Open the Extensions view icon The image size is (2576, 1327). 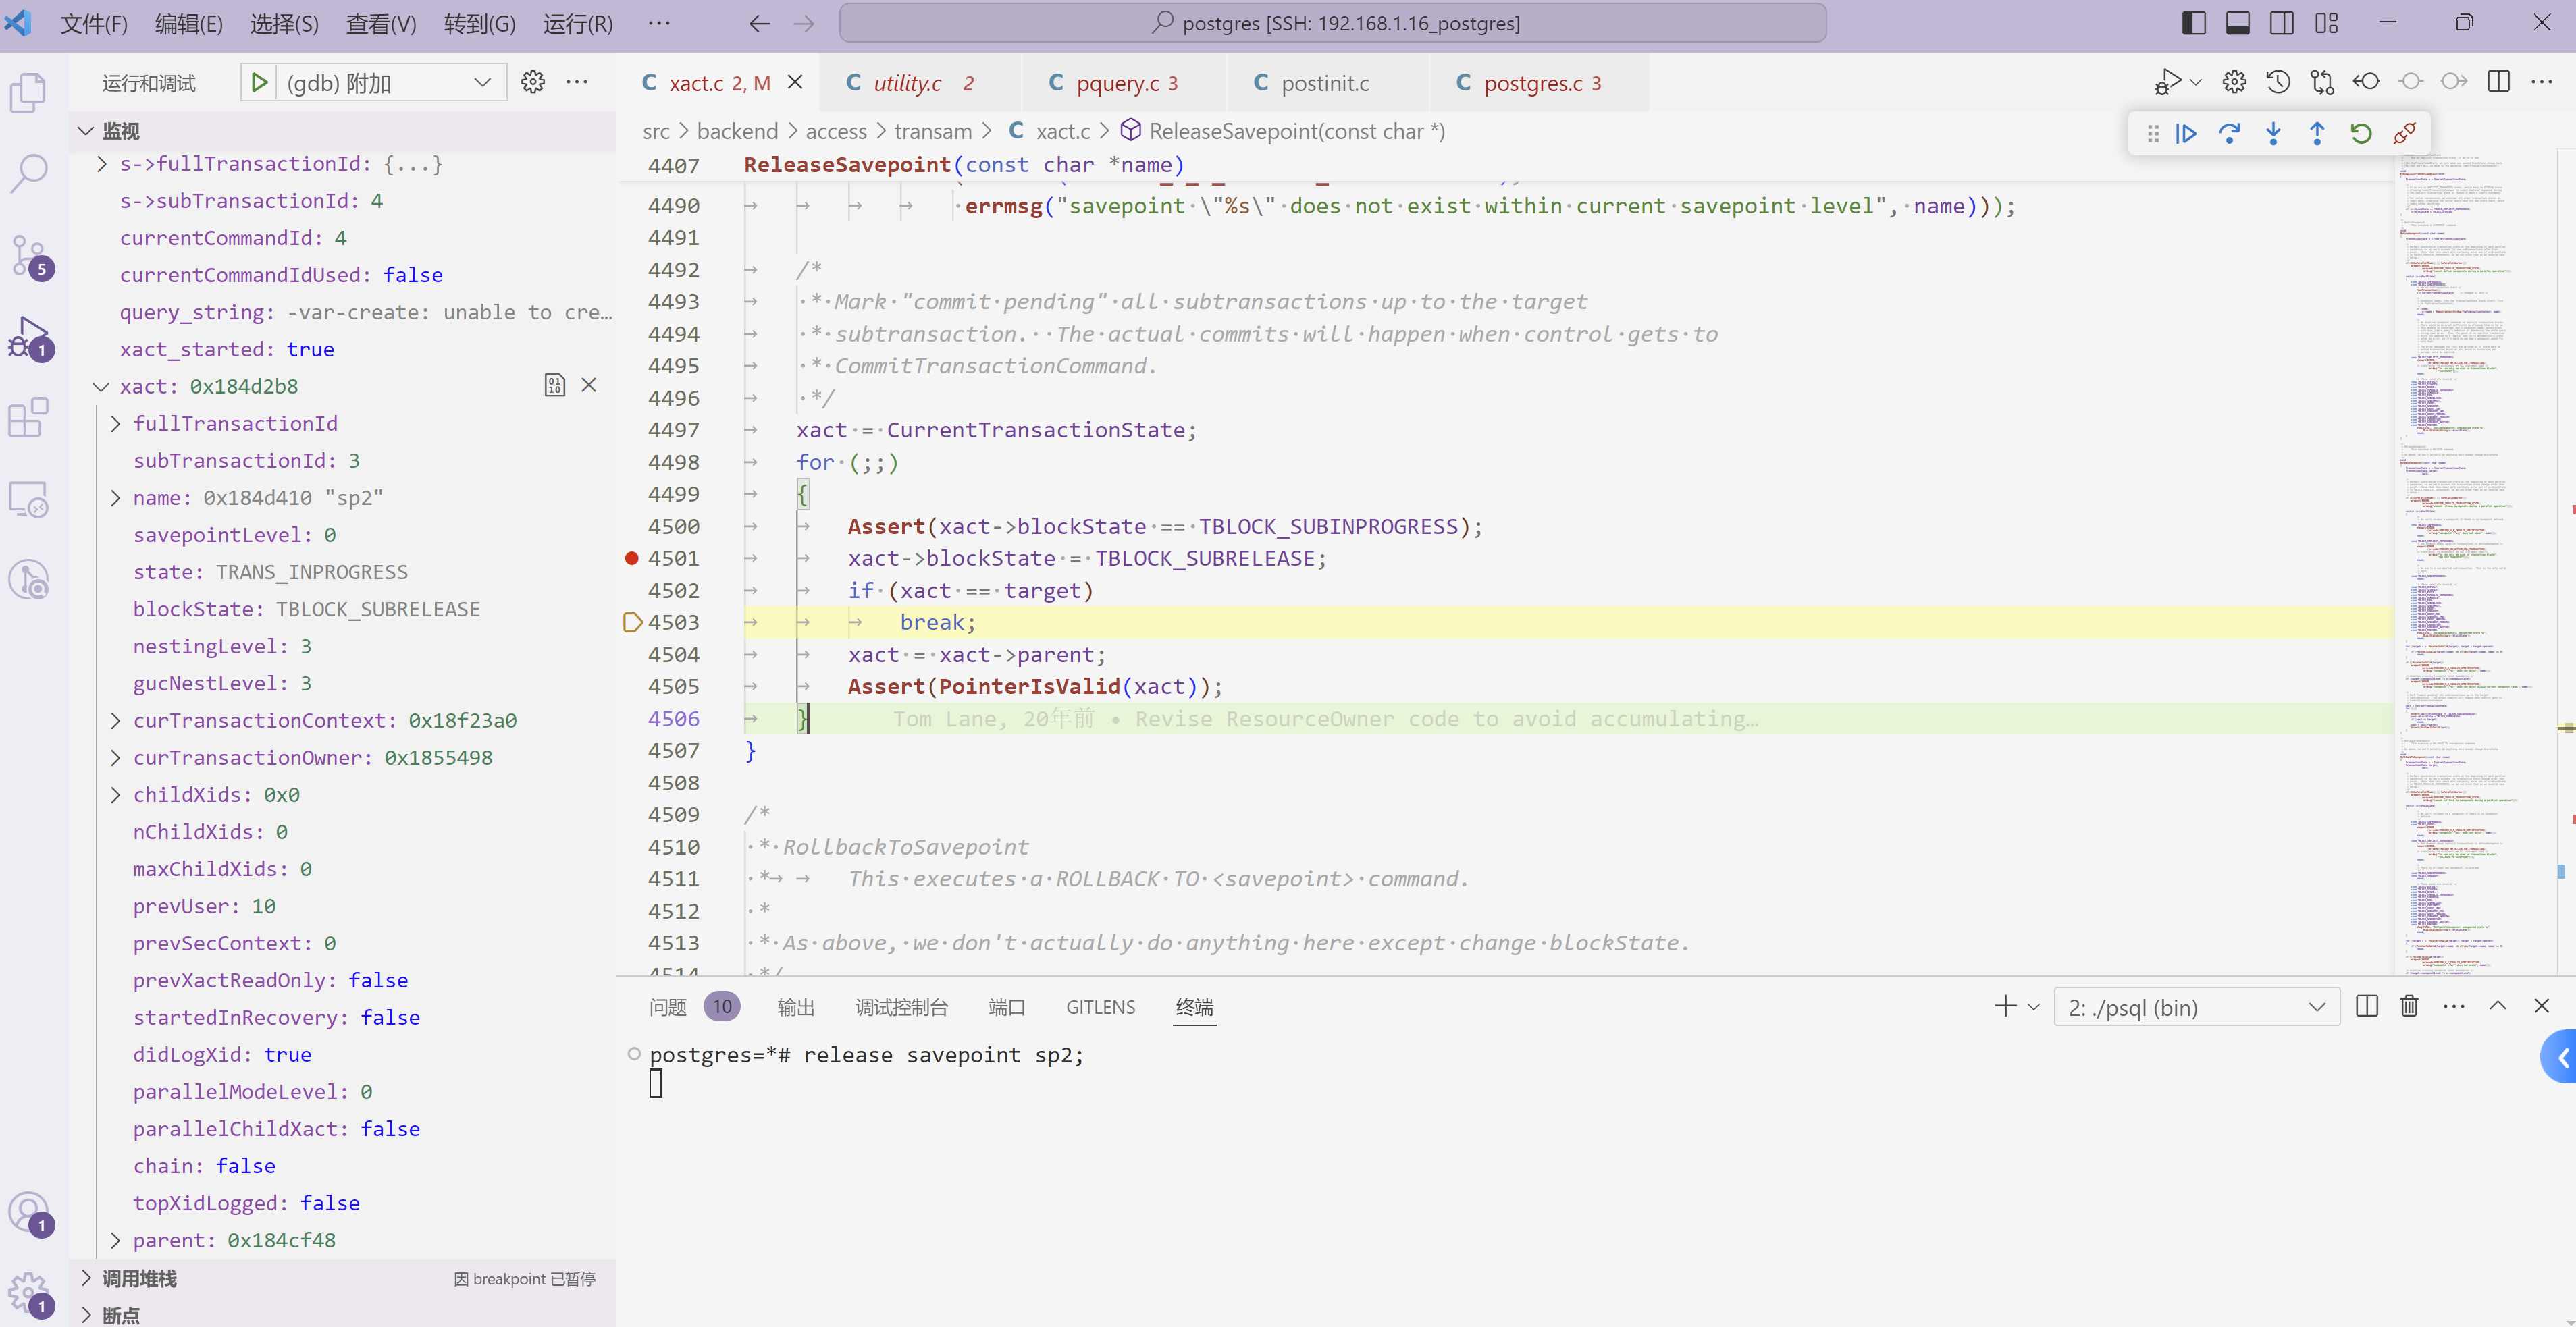click(x=28, y=418)
